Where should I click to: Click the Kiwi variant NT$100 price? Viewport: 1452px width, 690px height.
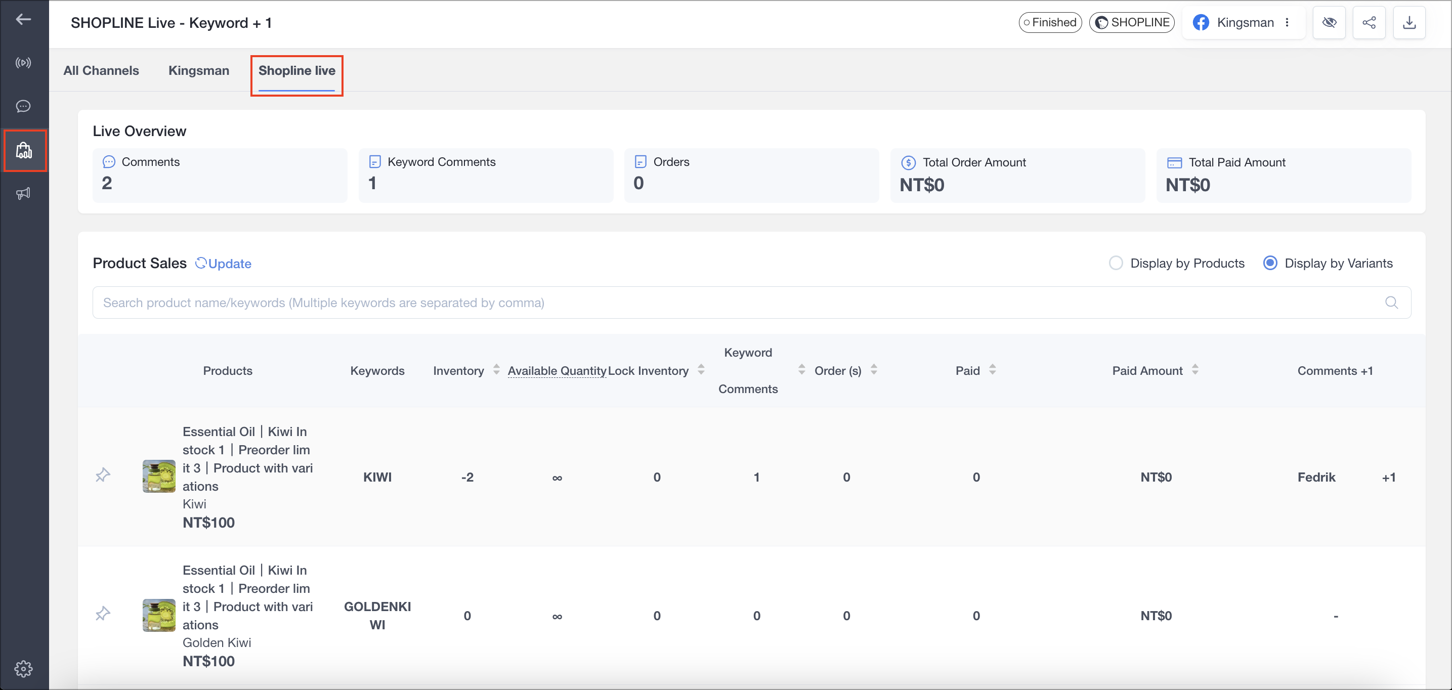click(x=208, y=523)
